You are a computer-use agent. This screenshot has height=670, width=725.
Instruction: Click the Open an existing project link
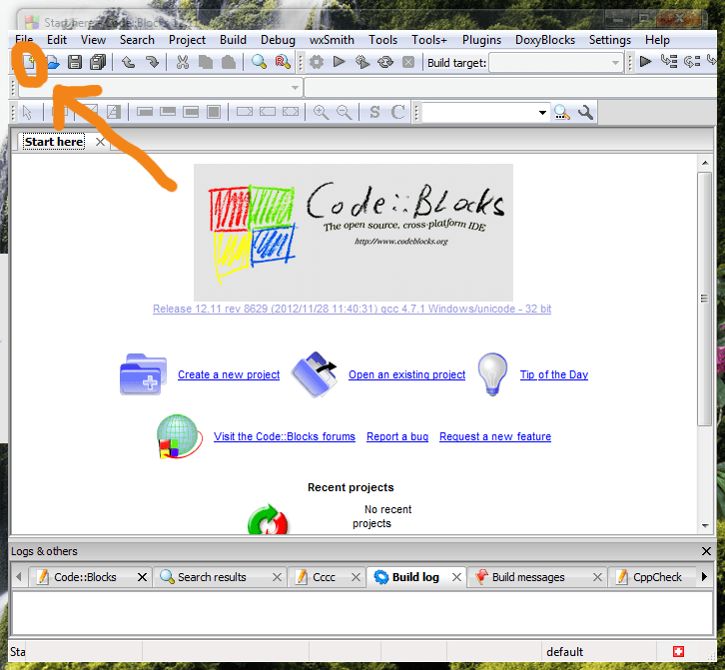[x=406, y=374]
